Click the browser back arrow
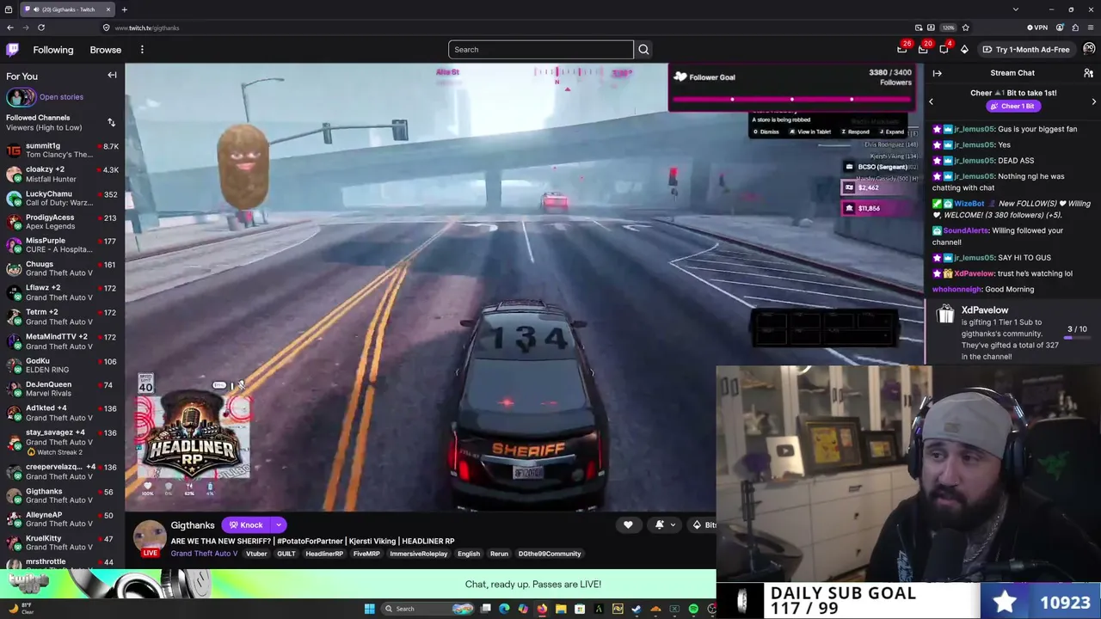Viewport: 1101px width, 619px height. click(10, 28)
